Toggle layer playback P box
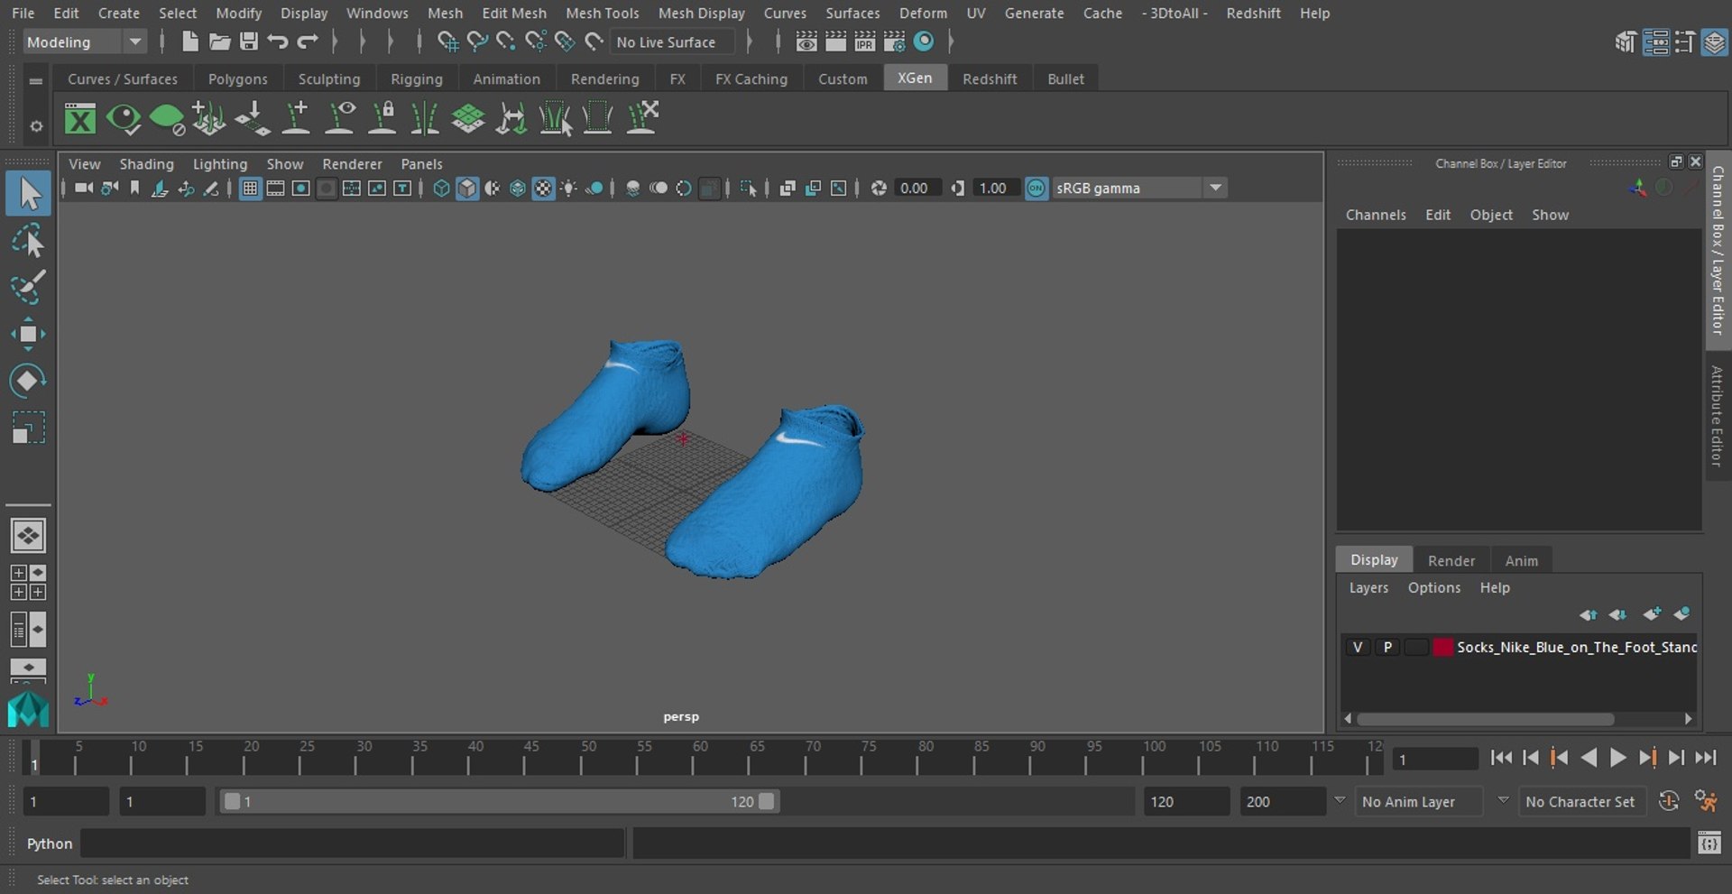This screenshot has width=1732, height=894. pyautogui.click(x=1387, y=647)
